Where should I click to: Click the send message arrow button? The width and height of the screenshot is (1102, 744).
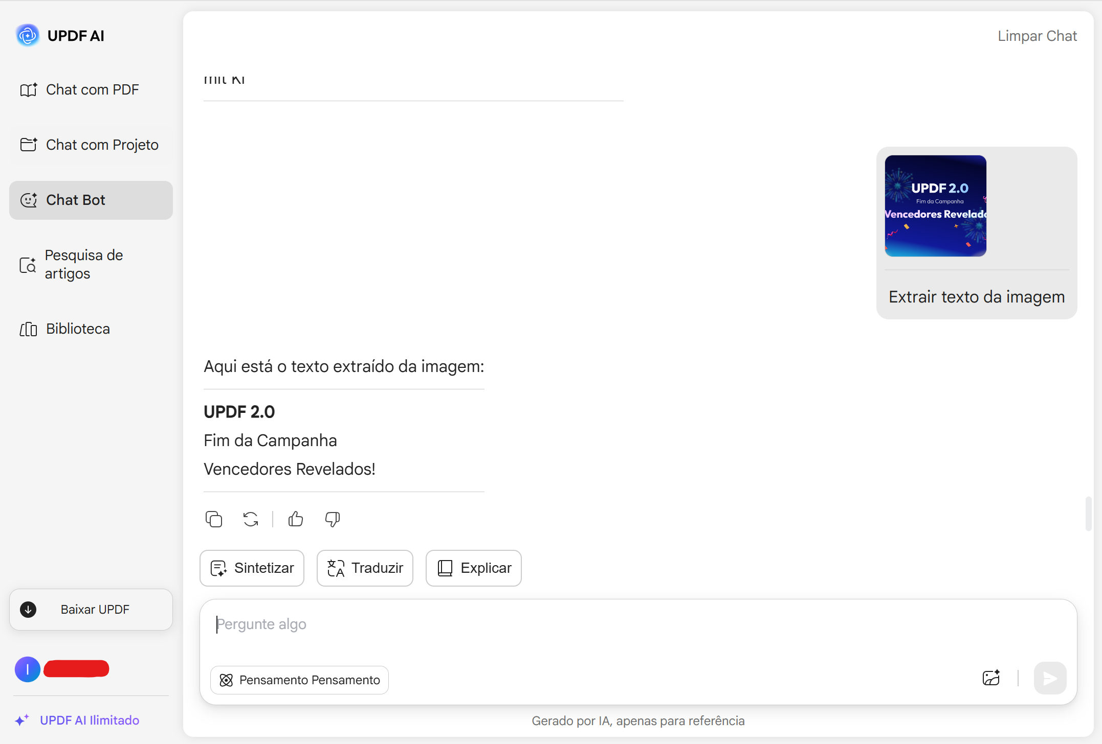1050,678
